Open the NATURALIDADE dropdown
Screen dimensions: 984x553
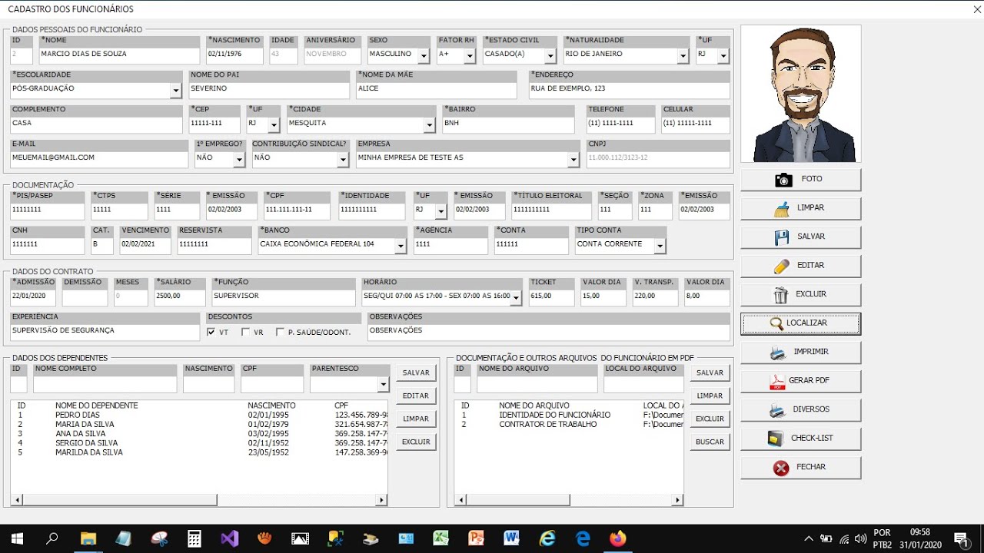[x=683, y=56]
